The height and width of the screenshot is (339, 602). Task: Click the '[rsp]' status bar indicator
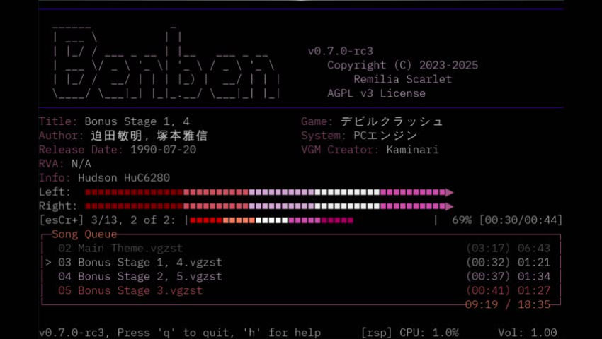376,333
